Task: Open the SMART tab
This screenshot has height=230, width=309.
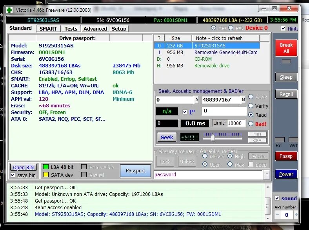Action: click(48, 29)
